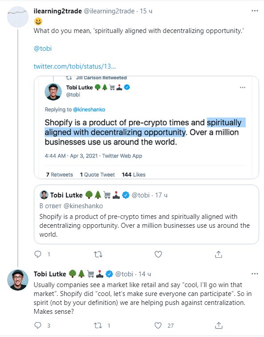Open the twitter.com/tobi/status link
The image size is (264, 337).
coord(75,66)
